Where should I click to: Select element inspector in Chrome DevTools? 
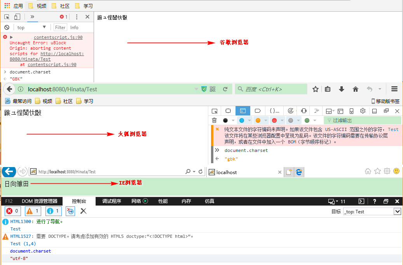tap(7, 17)
